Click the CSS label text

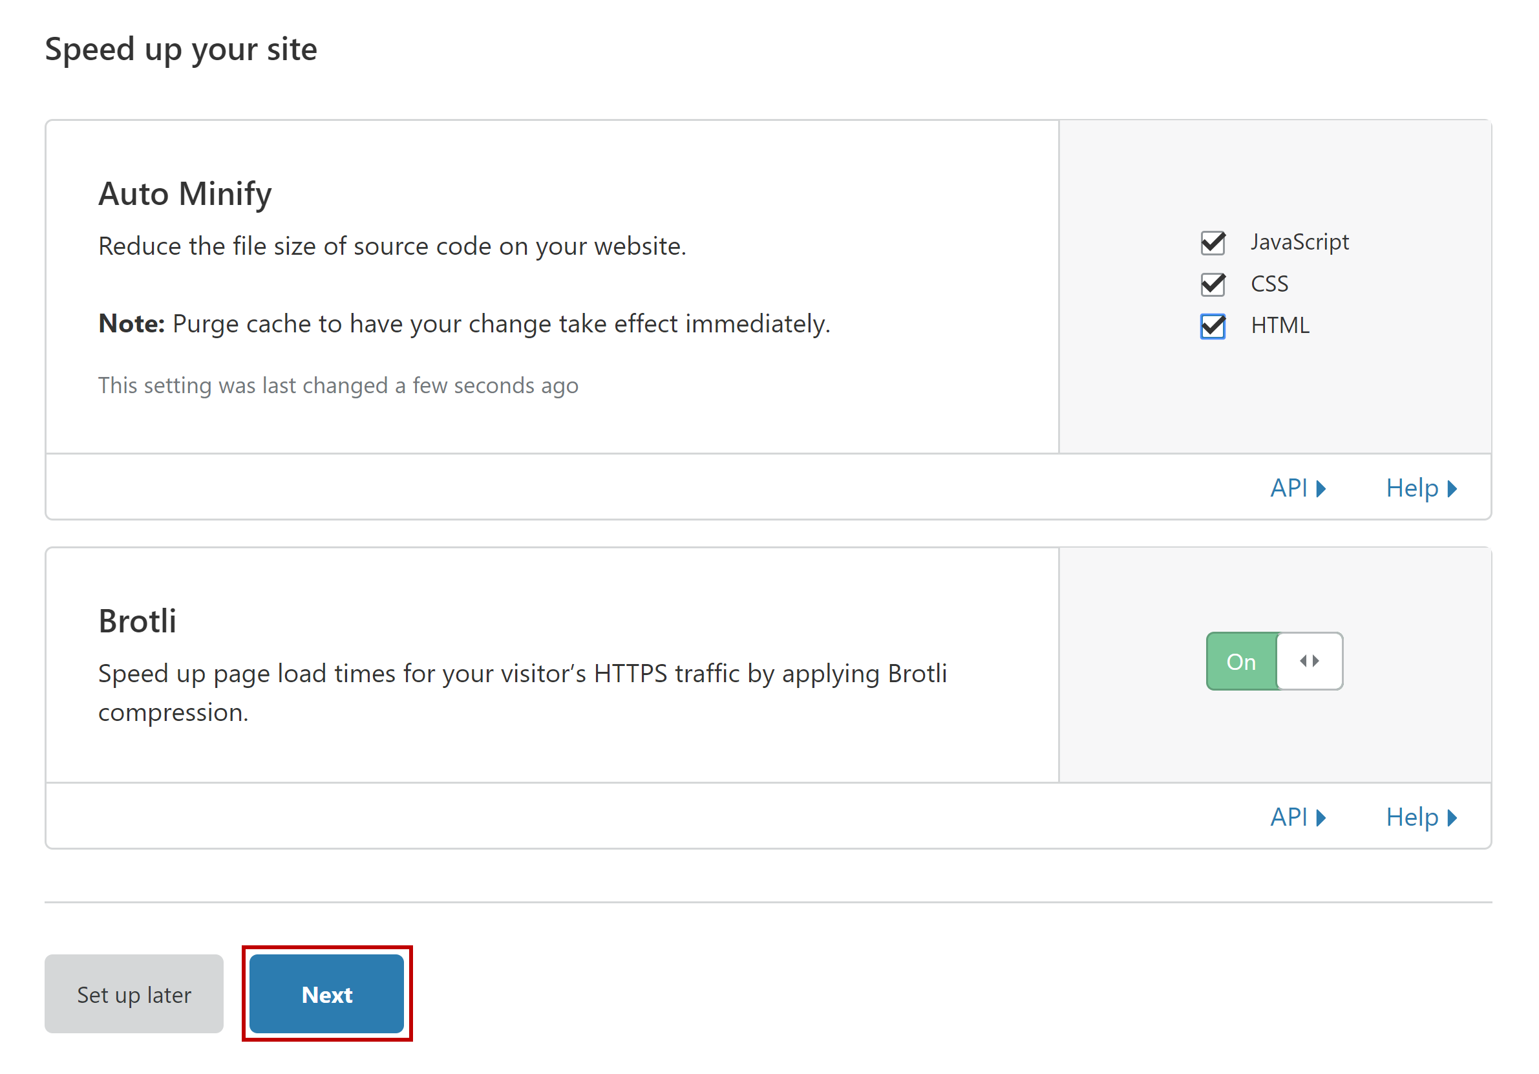point(1269,284)
